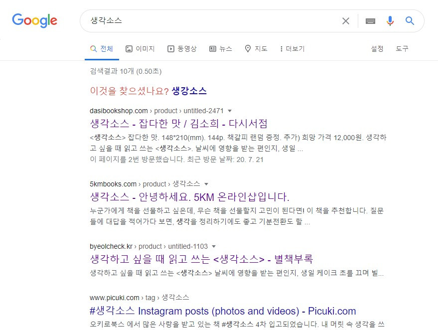Expand dropdown arrow beside dasibookshop.com URL
The width and height of the screenshot is (438, 330).
[230, 111]
